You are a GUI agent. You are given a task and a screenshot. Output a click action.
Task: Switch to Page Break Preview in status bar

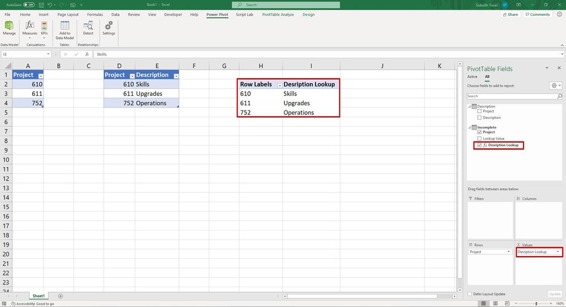pos(507,304)
